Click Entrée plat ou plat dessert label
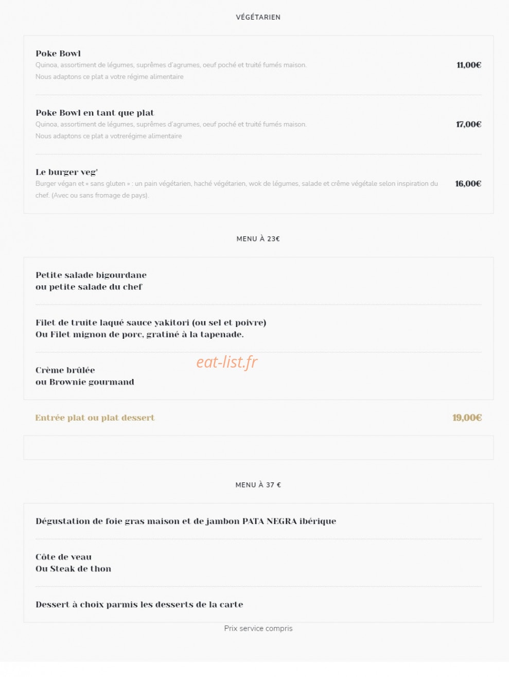Screen dimensions: 509x677 (95, 418)
